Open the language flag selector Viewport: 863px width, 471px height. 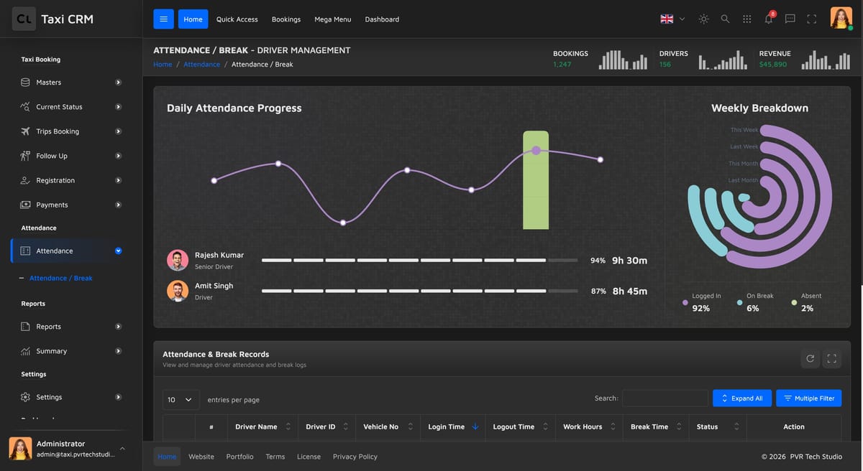click(672, 19)
